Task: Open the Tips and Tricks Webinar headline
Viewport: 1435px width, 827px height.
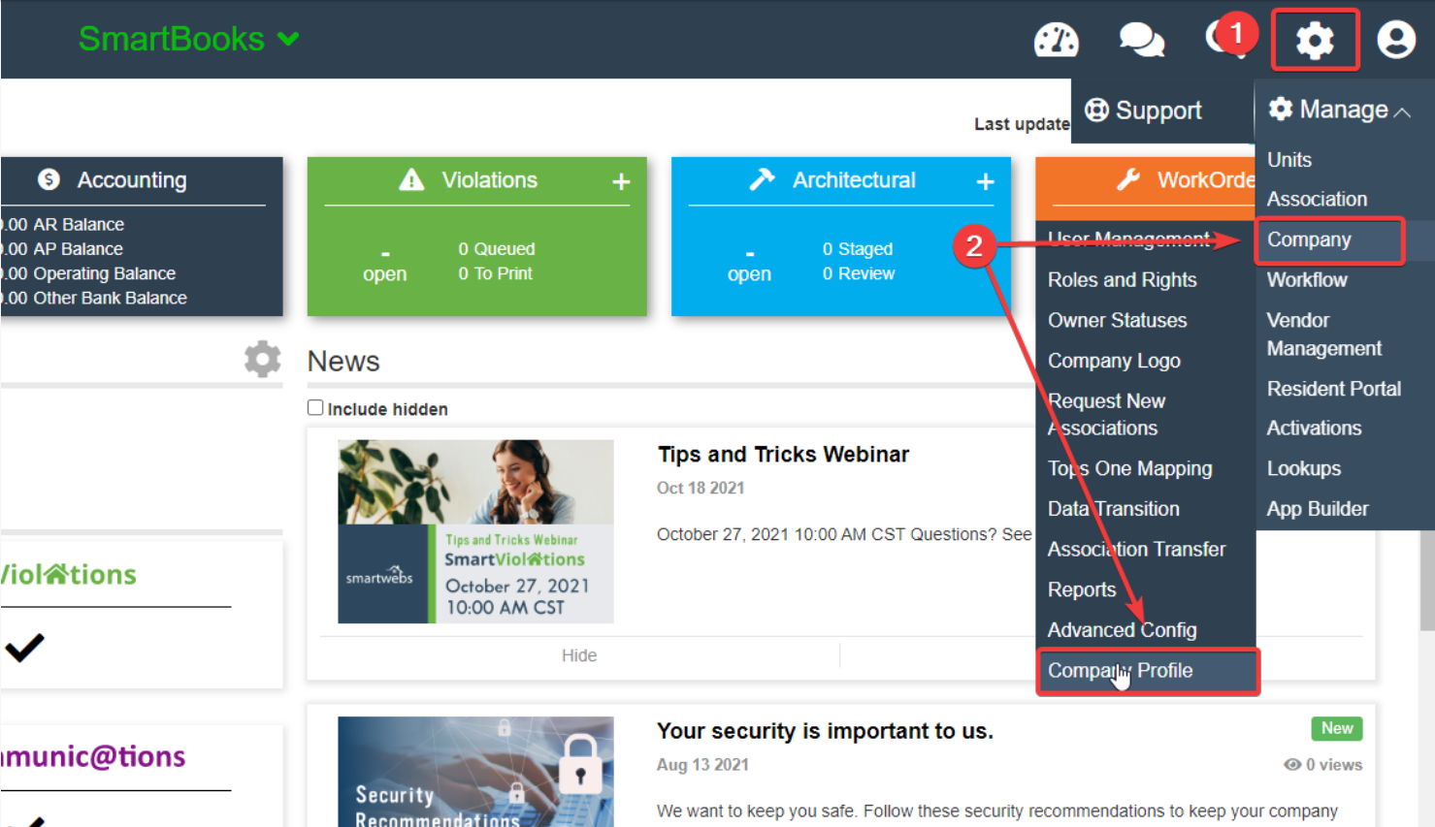Action: tap(783, 455)
